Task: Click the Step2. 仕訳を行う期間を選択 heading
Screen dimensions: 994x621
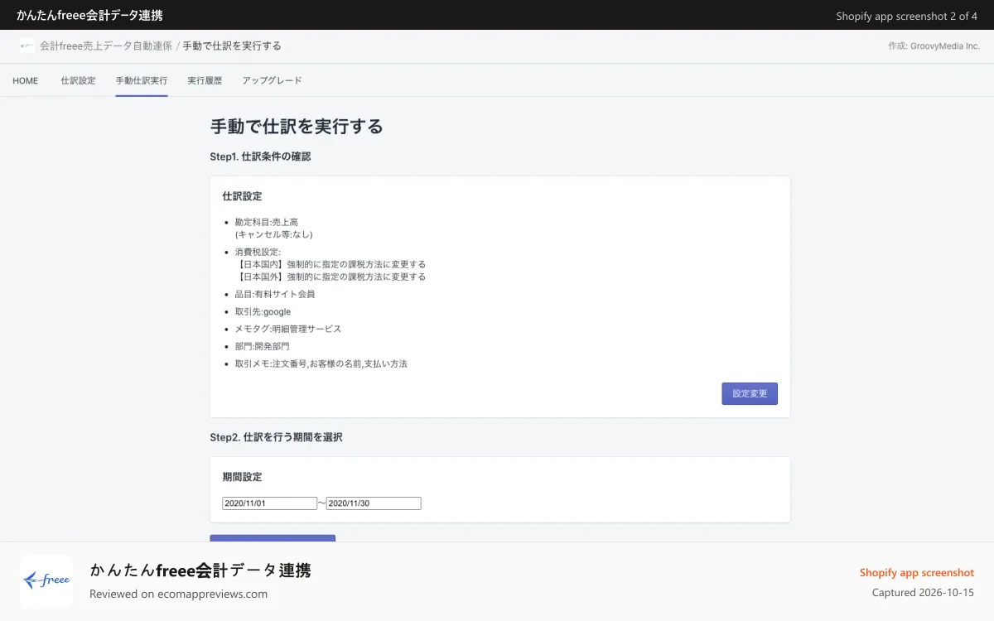Action: point(277,436)
